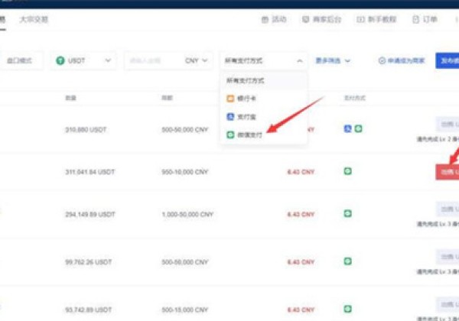This screenshot has height=321, width=459.
Task: Click the 6.43 CNY price in 311,041.84 row
Action: 301,172
